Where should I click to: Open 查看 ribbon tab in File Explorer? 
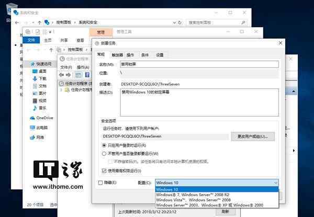(80, 40)
